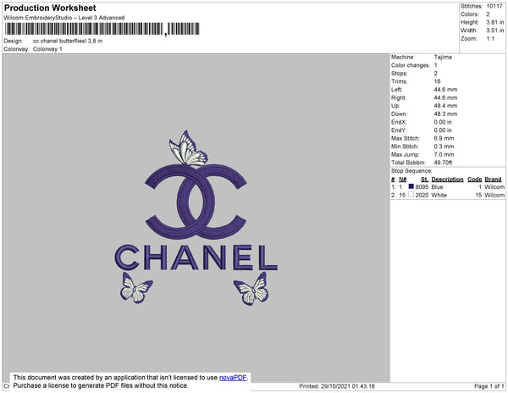Click Machine value Tajima

click(x=443, y=57)
